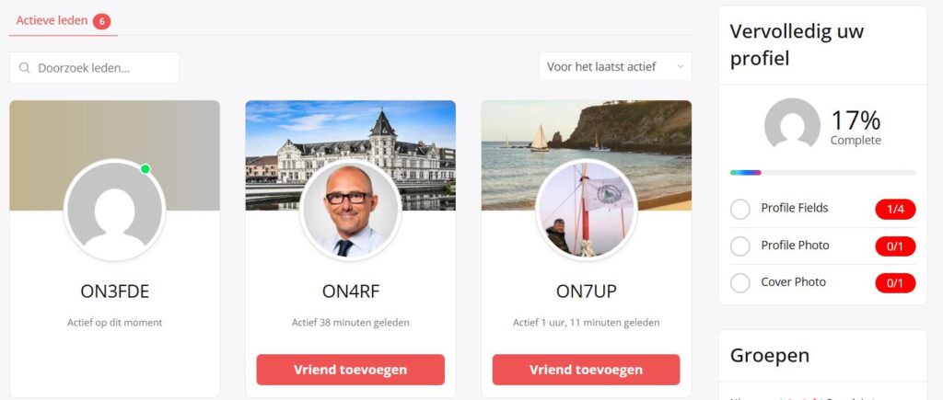Select the Profile Fields circle
Viewport: 943px width, 400px height.
point(740,210)
